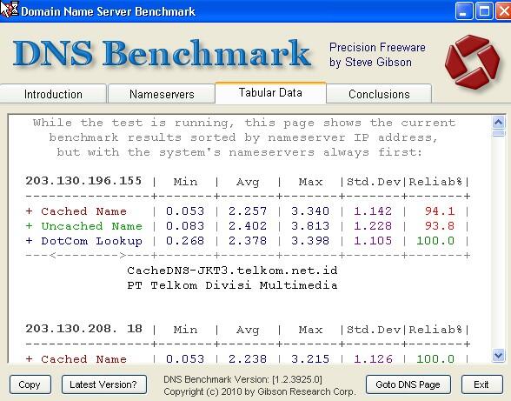
Task: Open the Introduction tab
Action: pyautogui.click(x=53, y=94)
